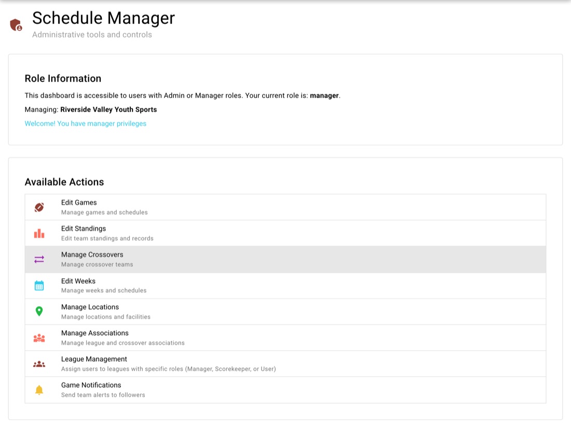The image size is (571, 425).
Task: Open Game Notifications
Action: 285,390
